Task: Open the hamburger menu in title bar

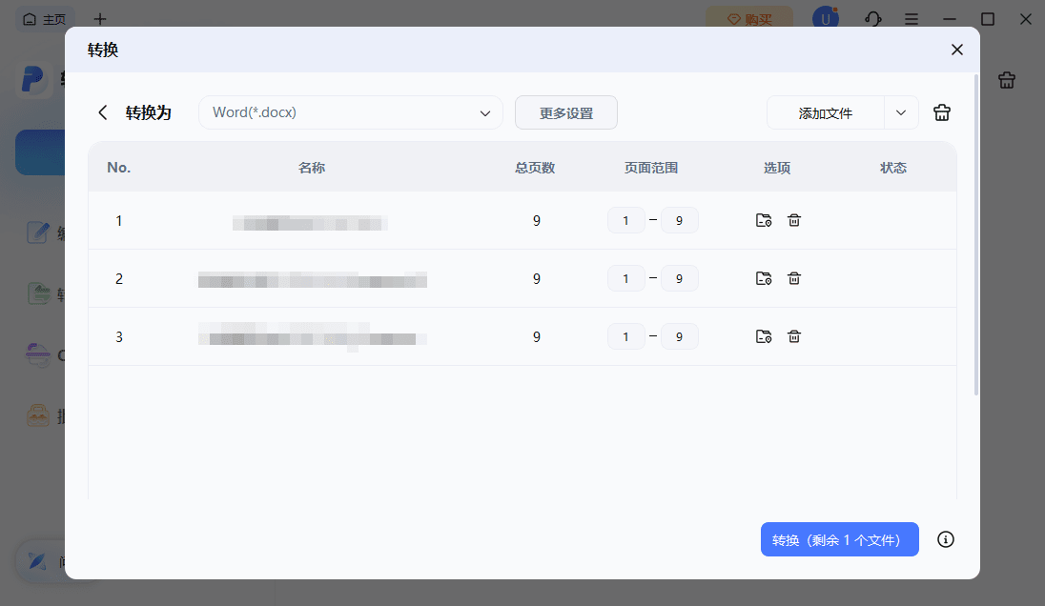Action: (x=912, y=19)
